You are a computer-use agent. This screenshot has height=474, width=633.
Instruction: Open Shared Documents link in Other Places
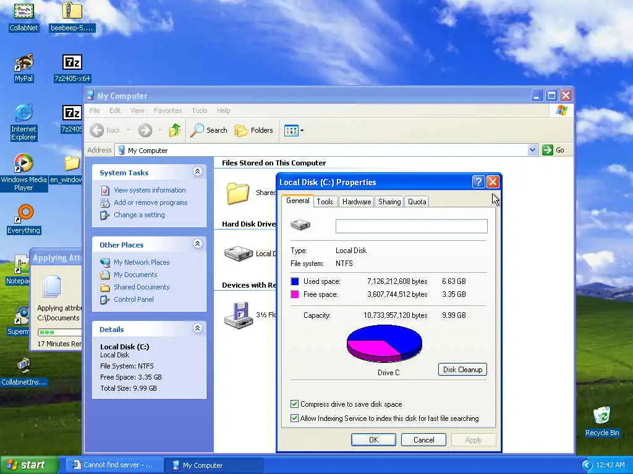[x=142, y=287]
